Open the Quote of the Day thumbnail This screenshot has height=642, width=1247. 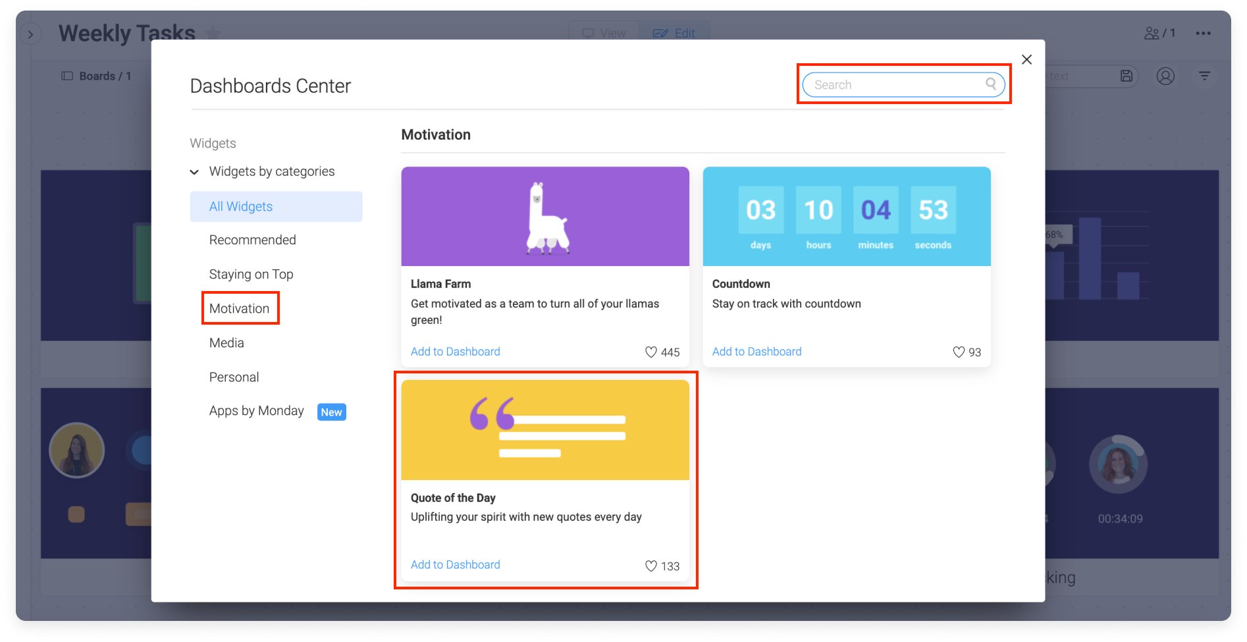[x=545, y=430]
